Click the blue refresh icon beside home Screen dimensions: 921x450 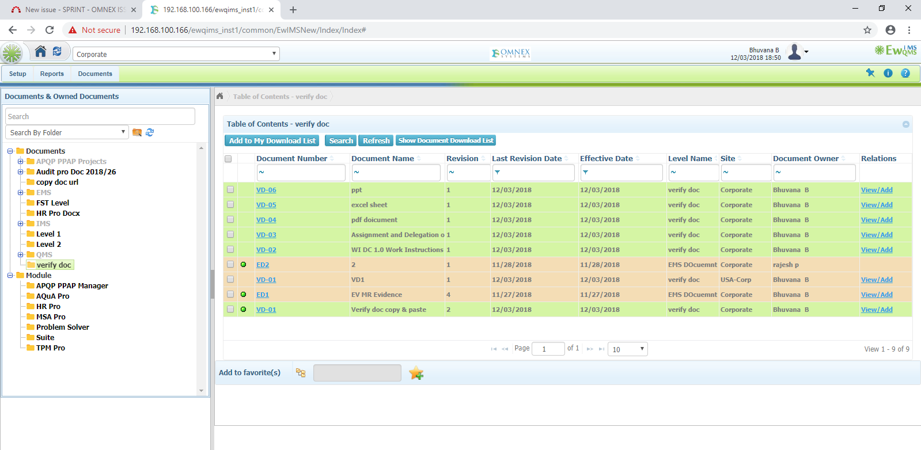pyautogui.click(x=57, y=52)
